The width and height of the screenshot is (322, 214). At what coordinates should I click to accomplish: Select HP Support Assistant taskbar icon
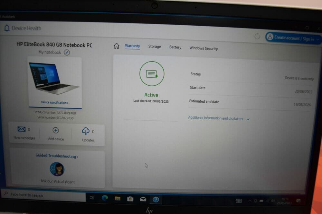click(x=156, y=199)
